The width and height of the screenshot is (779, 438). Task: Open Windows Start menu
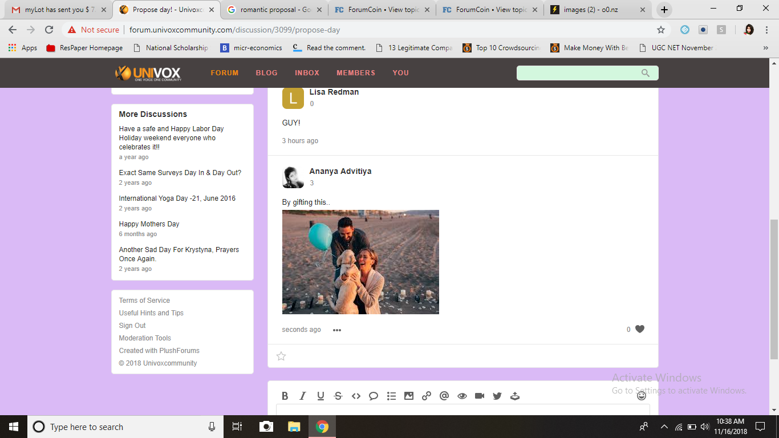[14, 427]
